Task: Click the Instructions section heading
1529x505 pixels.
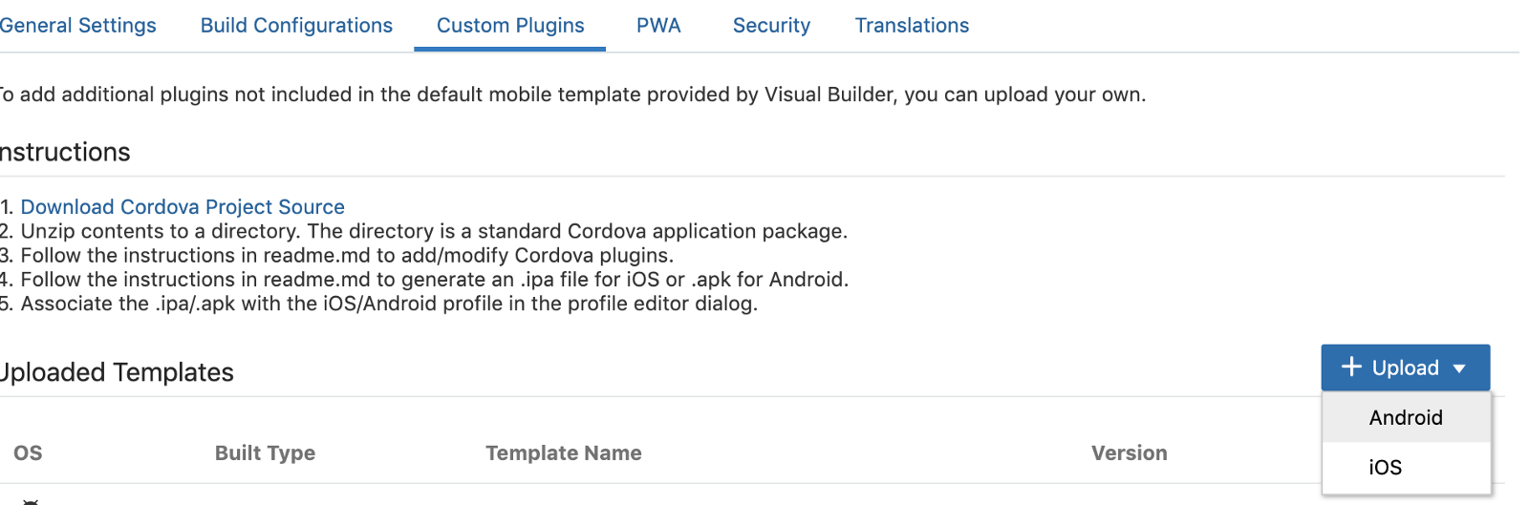Action: pos(65,153)
